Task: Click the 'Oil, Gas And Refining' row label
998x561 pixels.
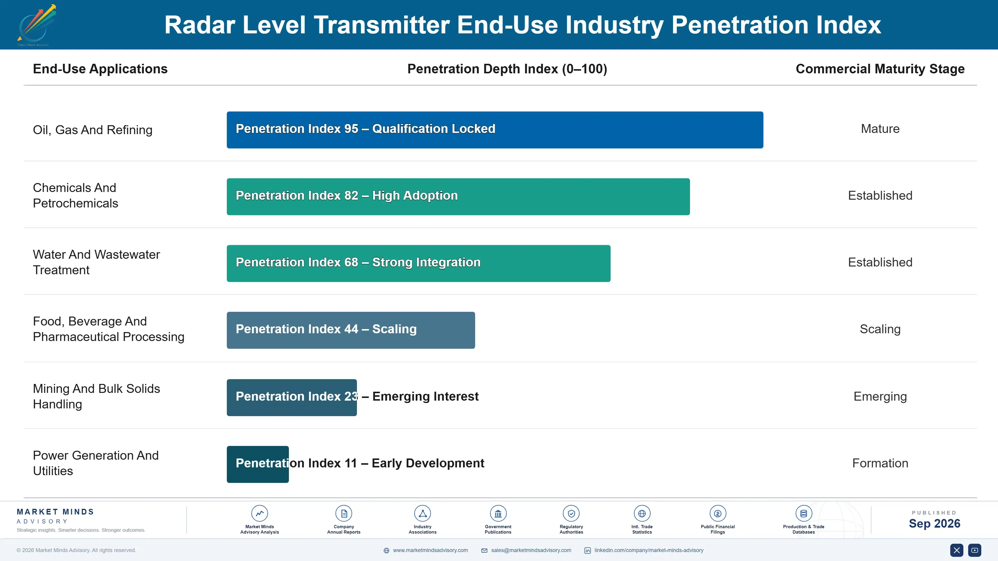Action: 93,130
